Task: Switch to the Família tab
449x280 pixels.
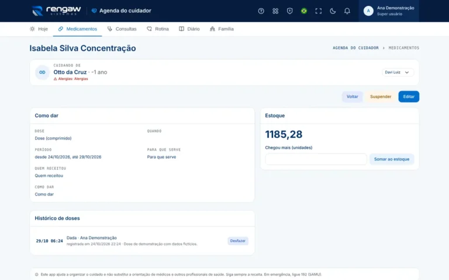Action: pyautogui.click(x=222, y=29)
